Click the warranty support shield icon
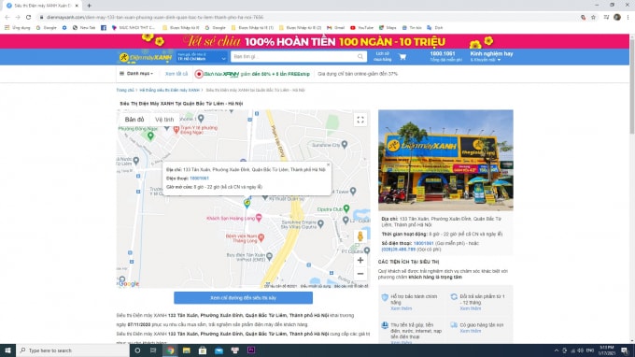Image resolution: width=635 pixels, height=357 pixels. coord(385,297)
